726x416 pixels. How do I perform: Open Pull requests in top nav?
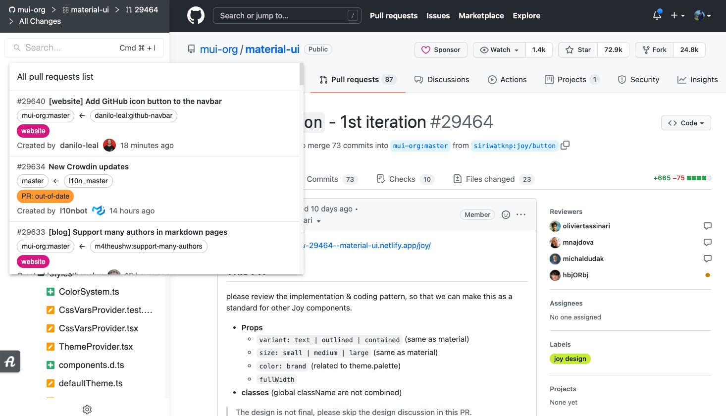pos(394,16)
